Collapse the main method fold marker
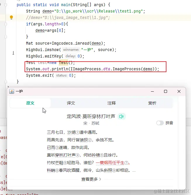The width and height of the screenshot is (191, 195). point(6,5)
